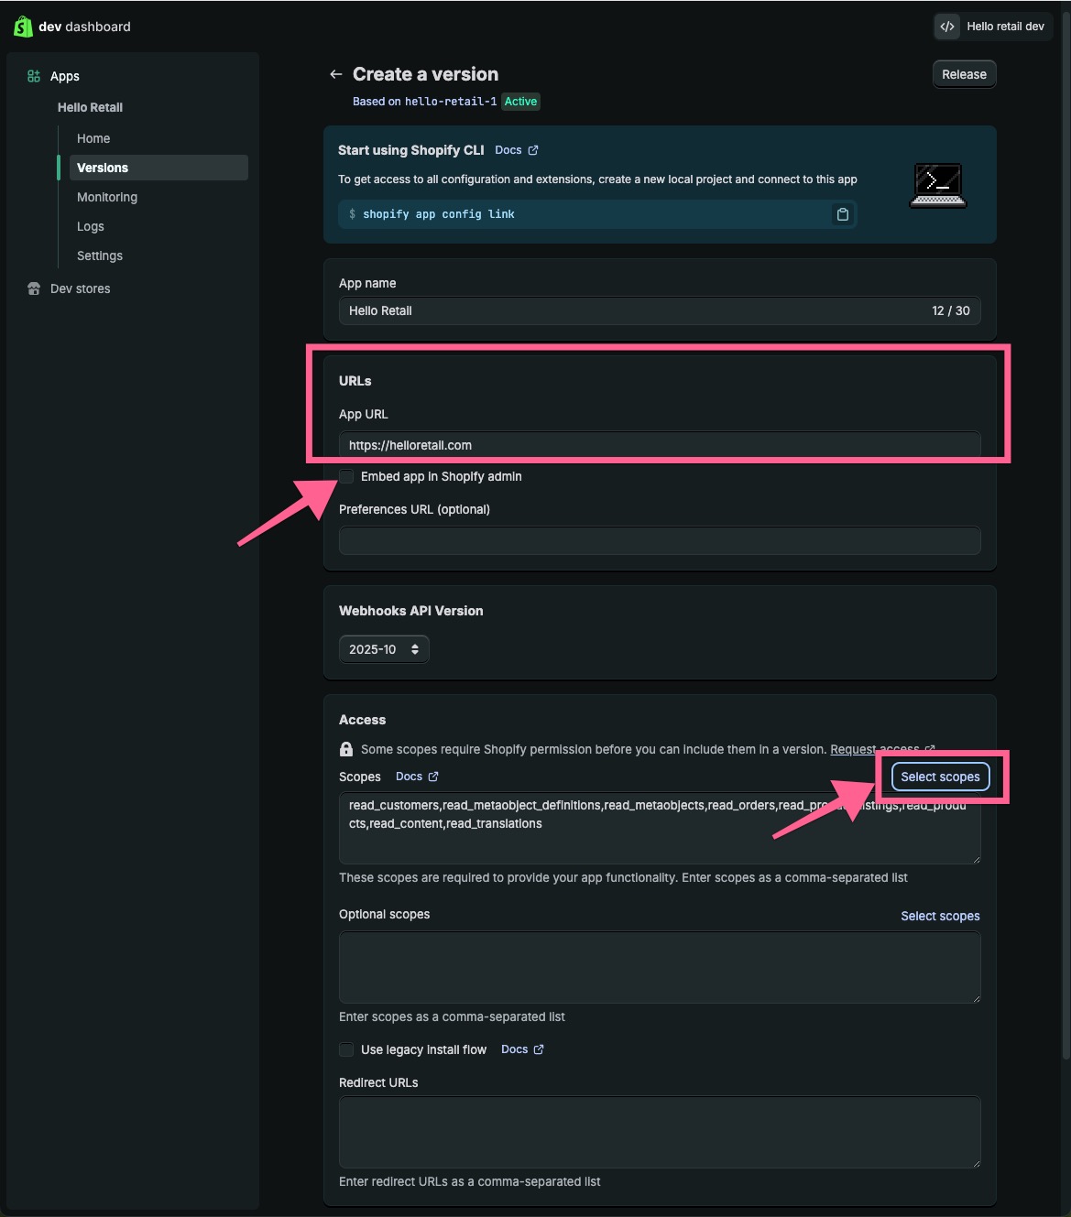Image resolution: width=1071 pixels, height=1217 pixels.
Task: Click Select scopes for Optional scopes
Action: 940,916
